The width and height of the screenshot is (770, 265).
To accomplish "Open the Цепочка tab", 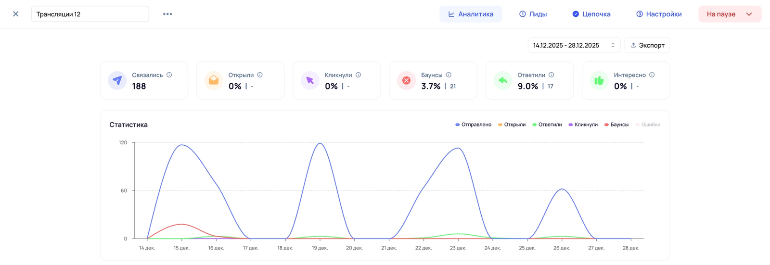I will click(x=591, y=14).
